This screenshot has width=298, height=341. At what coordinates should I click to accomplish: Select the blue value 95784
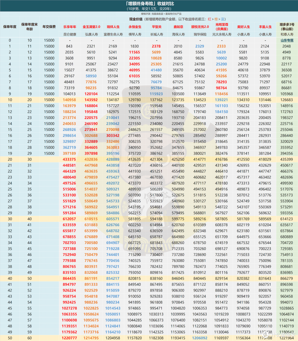pyautogui.click(x=156, y=88)
